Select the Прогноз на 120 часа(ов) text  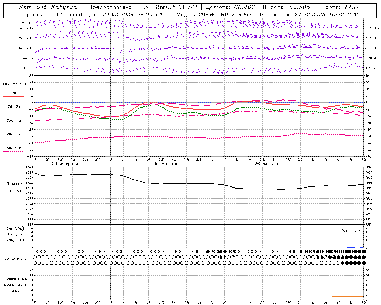click(57, 15)
